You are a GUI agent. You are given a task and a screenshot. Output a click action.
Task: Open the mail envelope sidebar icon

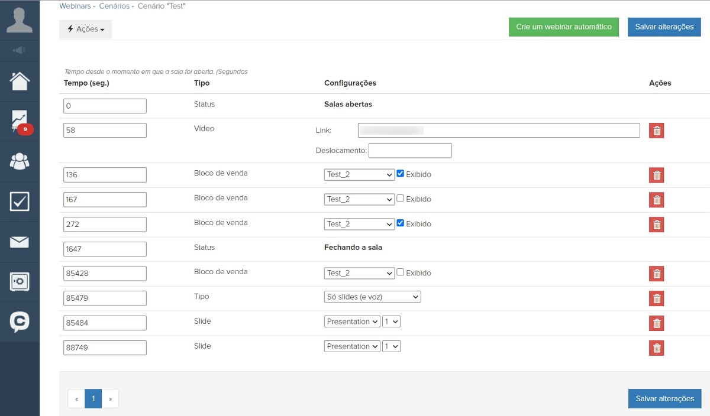tap(20, 242)
